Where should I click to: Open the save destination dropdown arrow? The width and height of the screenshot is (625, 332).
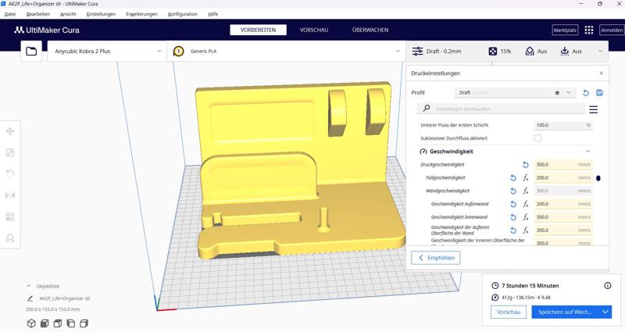coord(605,312)
